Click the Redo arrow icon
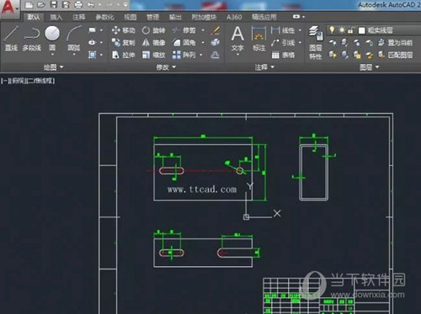The height and width of the screenshot is (314, 421). click(x=109, y=4)
